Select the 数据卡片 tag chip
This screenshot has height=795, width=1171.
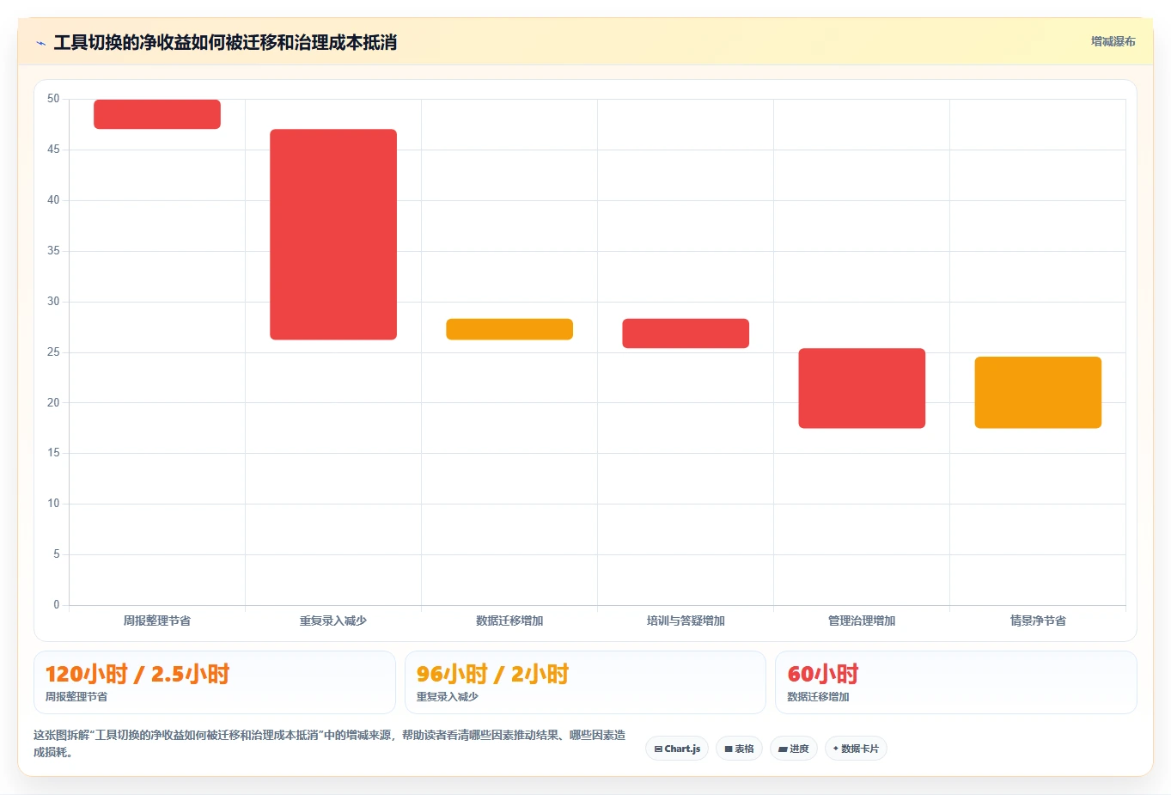[856, 749]
